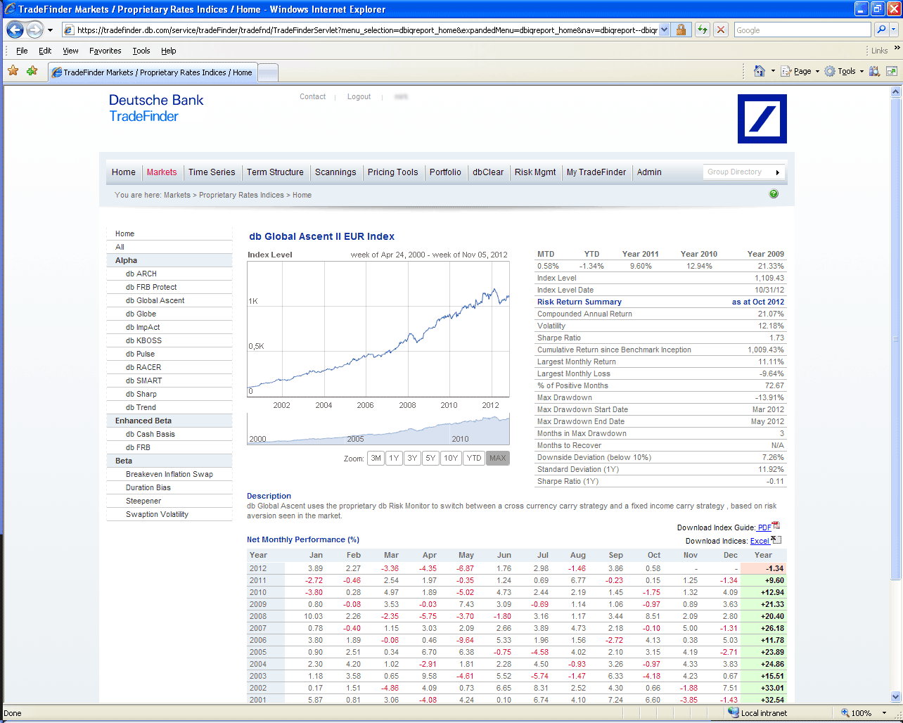Image resolution: width=903 pixels, height=723 pixels.
Task: Select the 3M zoom range
Action: tap(376, 458)
